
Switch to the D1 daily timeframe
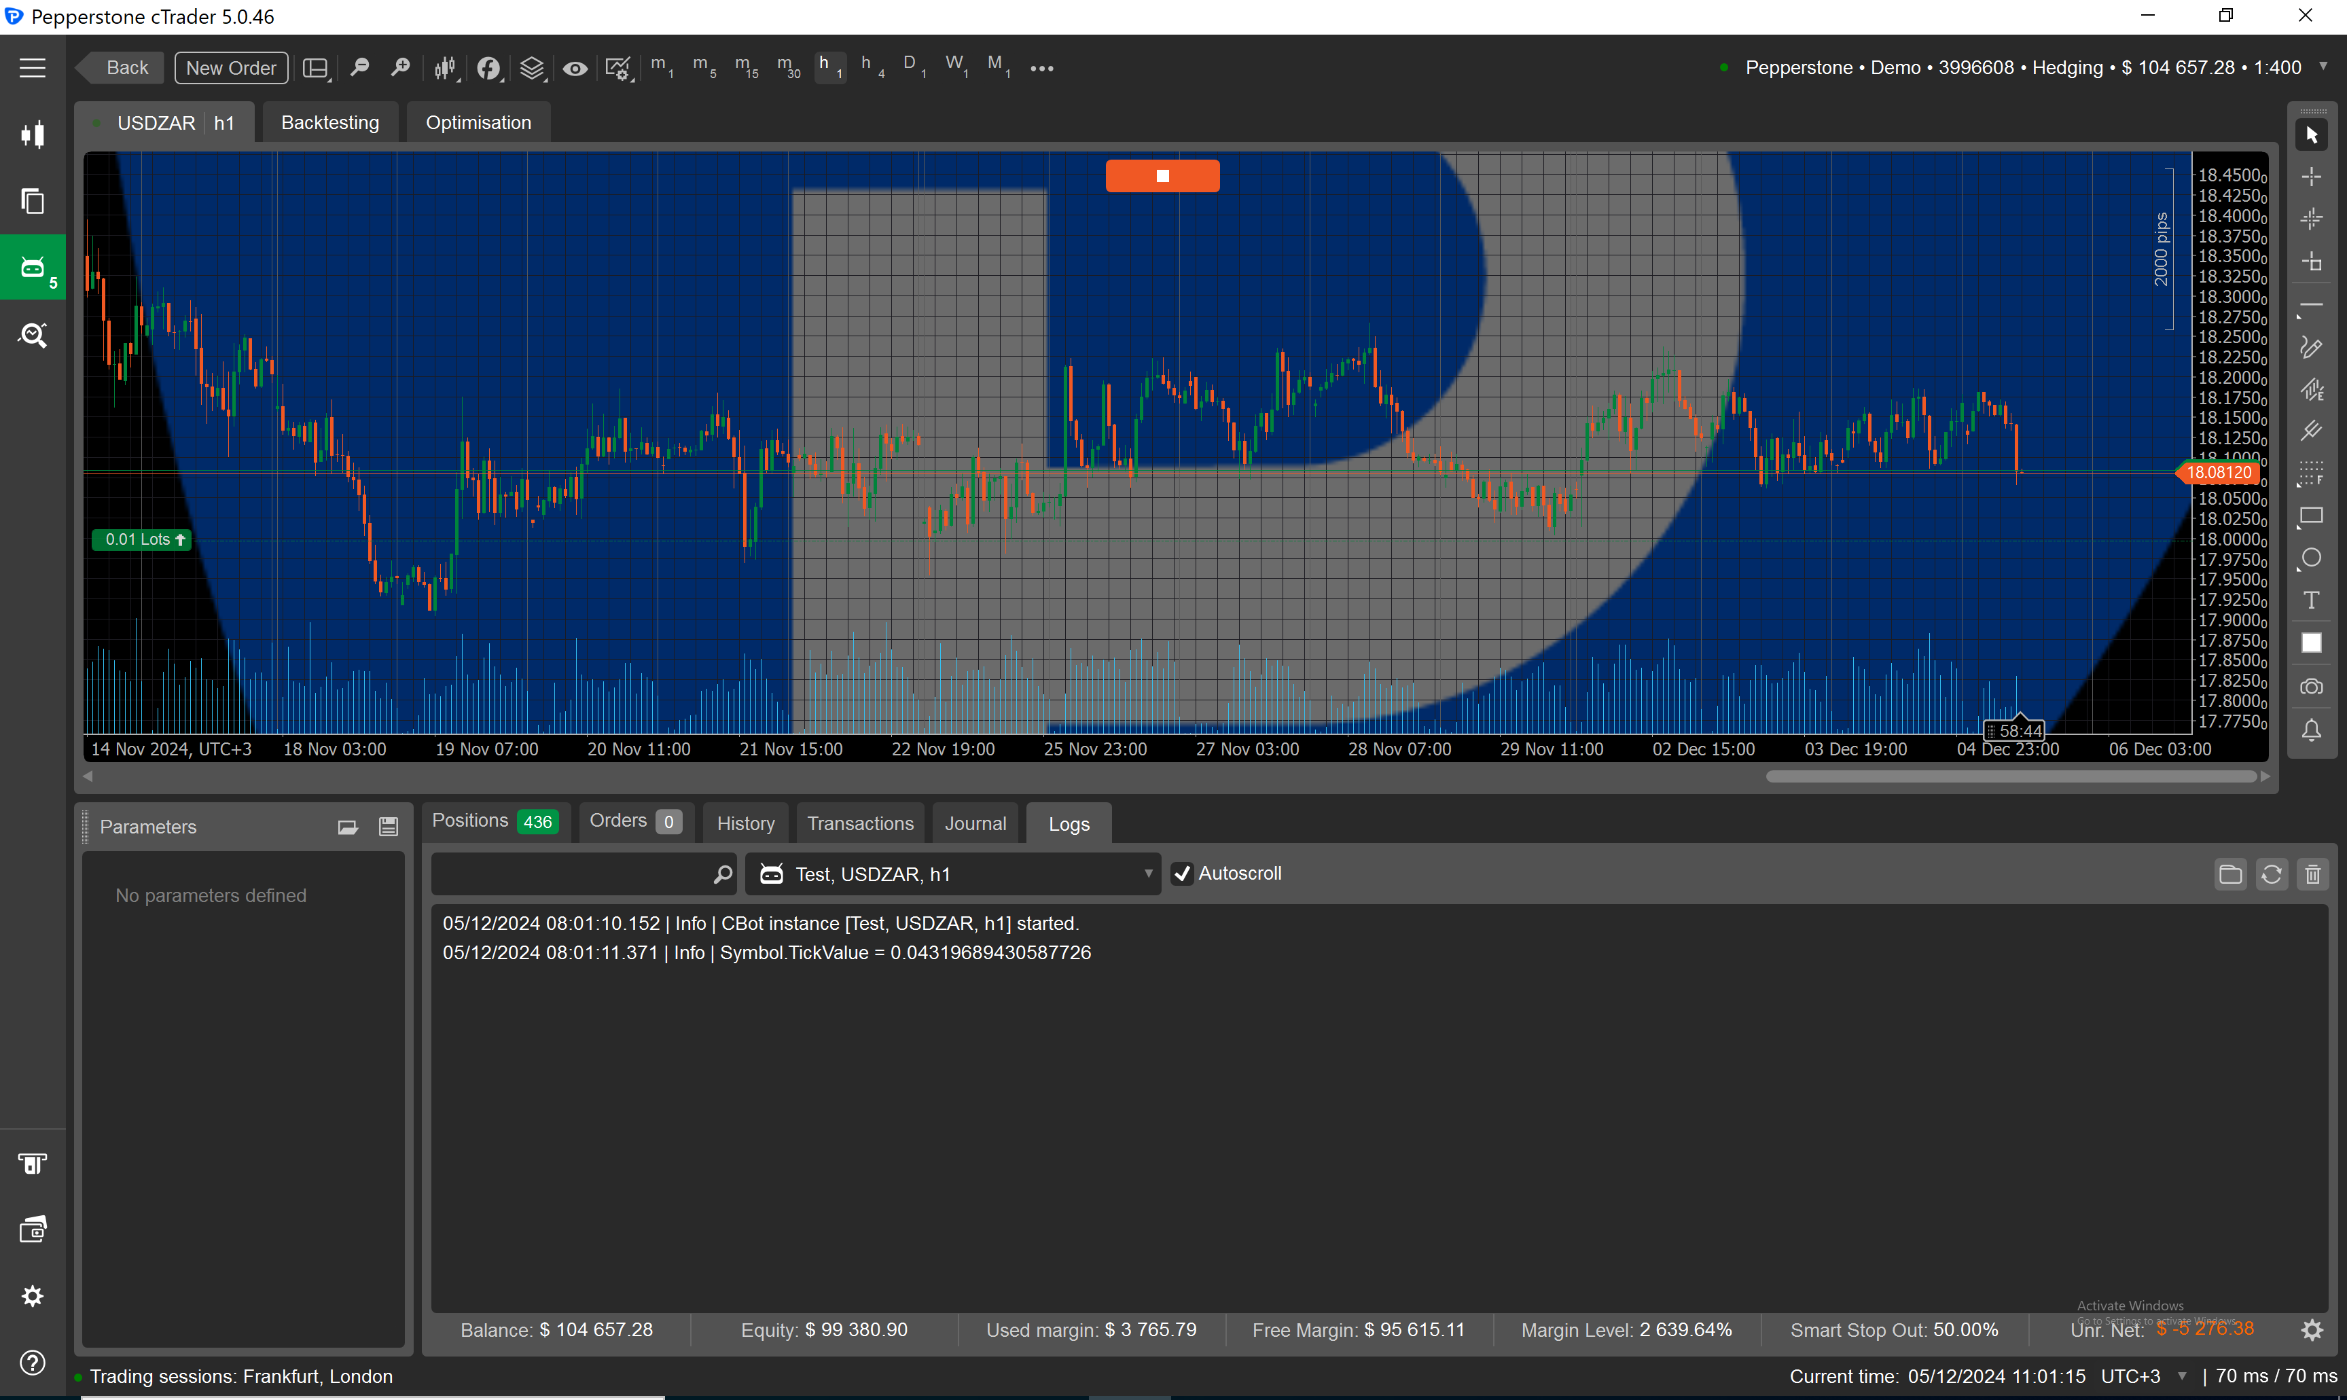point(914,66)
